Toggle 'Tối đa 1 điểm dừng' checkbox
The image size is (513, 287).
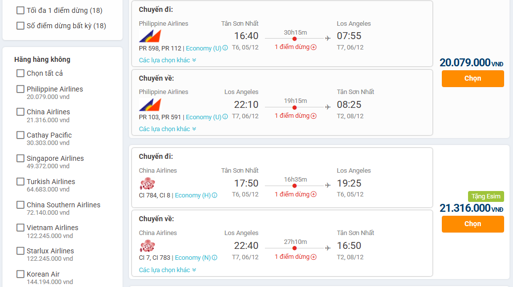pos(20,10)
